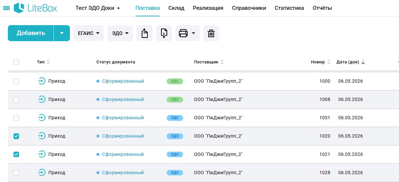
Task: Open the Тест ЭДО Доки store selector
Action: [98, 8]
